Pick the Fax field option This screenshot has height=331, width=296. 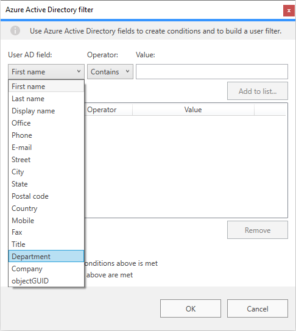46,232
